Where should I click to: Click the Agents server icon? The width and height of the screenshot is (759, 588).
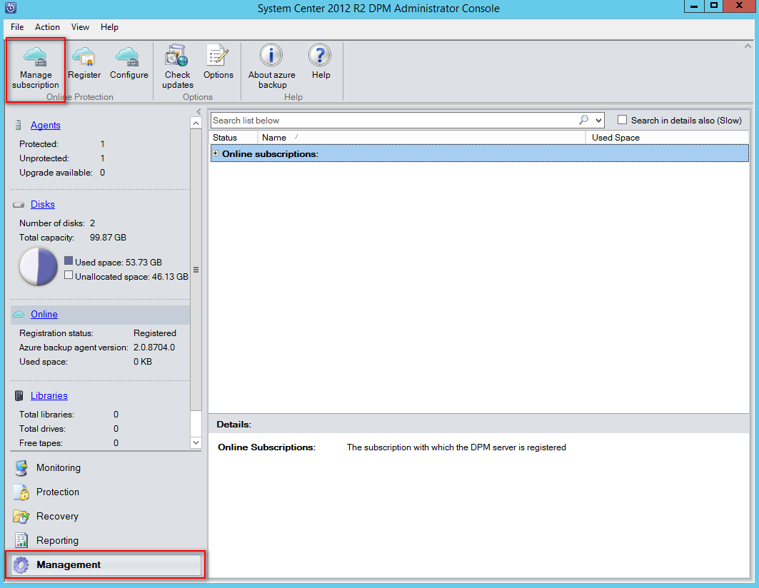click(x=19, y=126)
